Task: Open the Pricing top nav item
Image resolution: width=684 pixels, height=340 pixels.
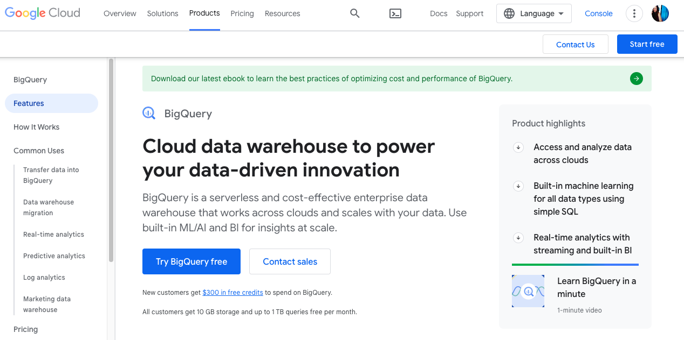Action: pyautogui.click(x=242, y=13)
